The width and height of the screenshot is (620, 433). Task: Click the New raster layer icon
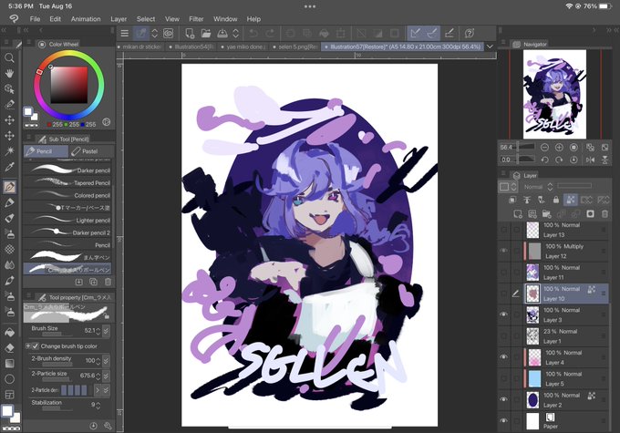pyautogui.click(x=518, y=214)
